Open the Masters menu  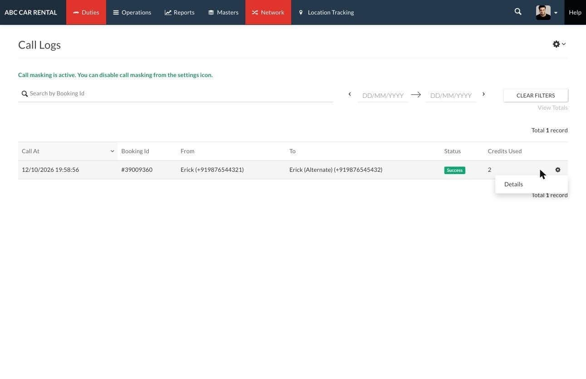coord(223,12)
